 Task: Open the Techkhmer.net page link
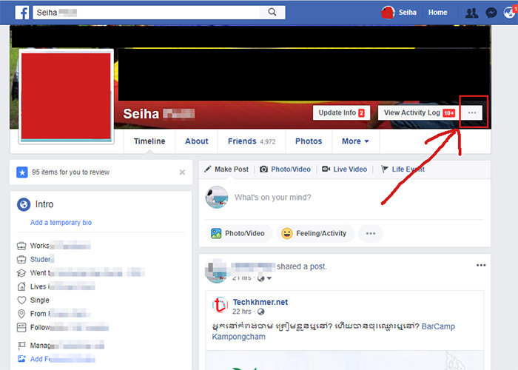point(260,302)
